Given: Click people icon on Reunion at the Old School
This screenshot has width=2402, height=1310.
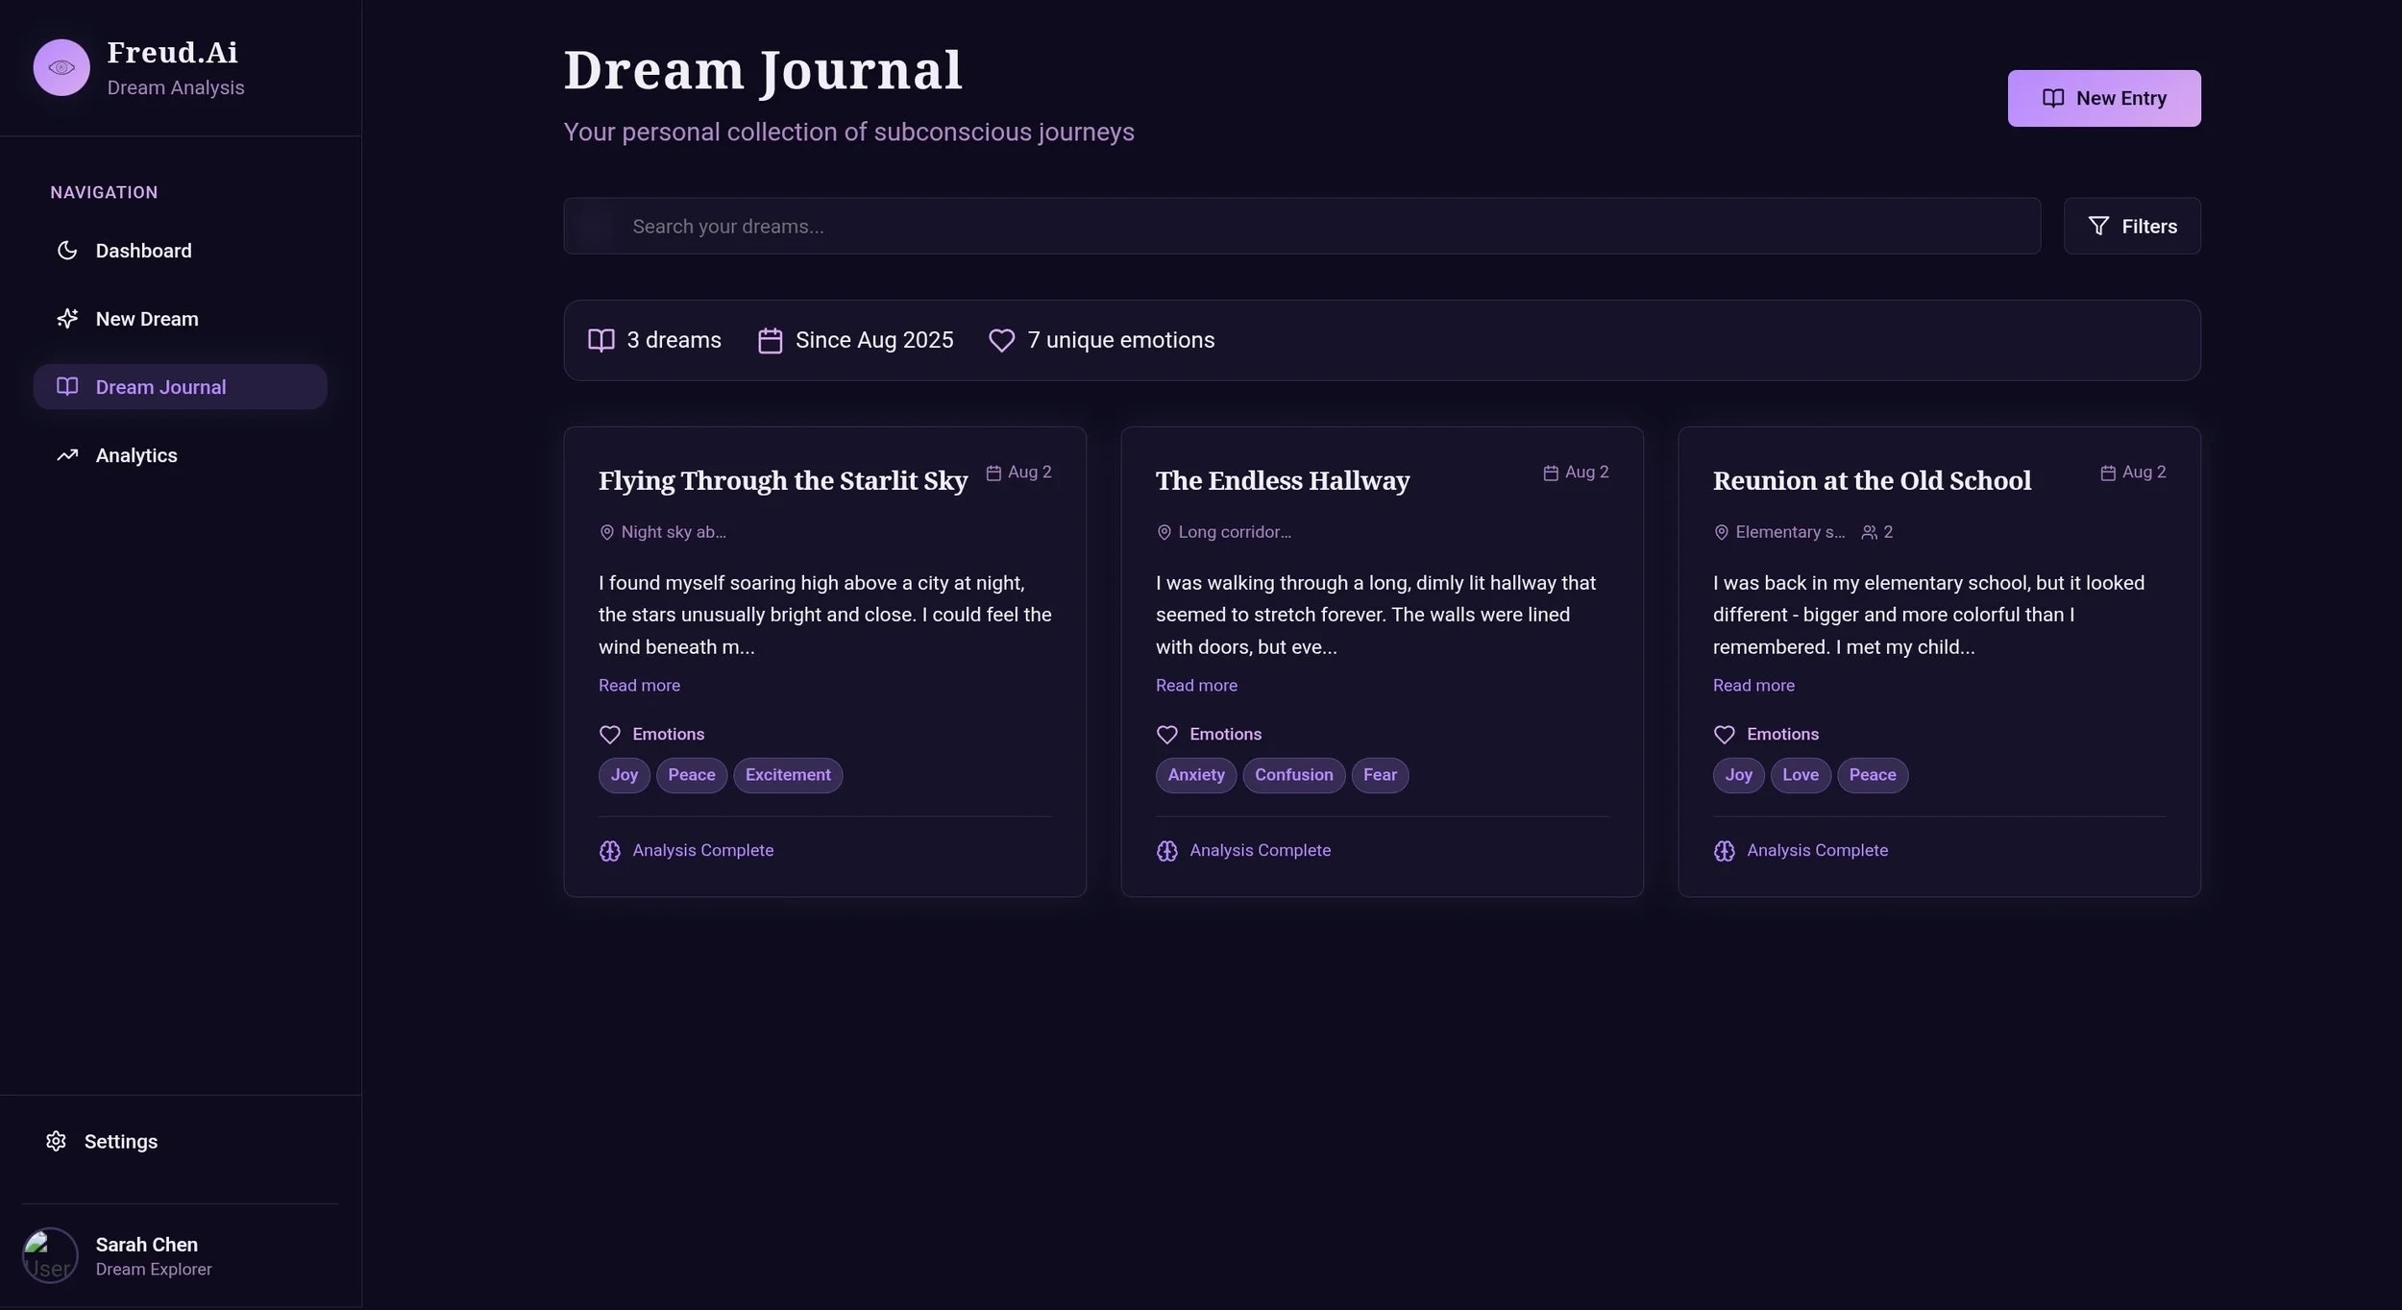Looking at the screenshot, I should [x=1869, y=532].
